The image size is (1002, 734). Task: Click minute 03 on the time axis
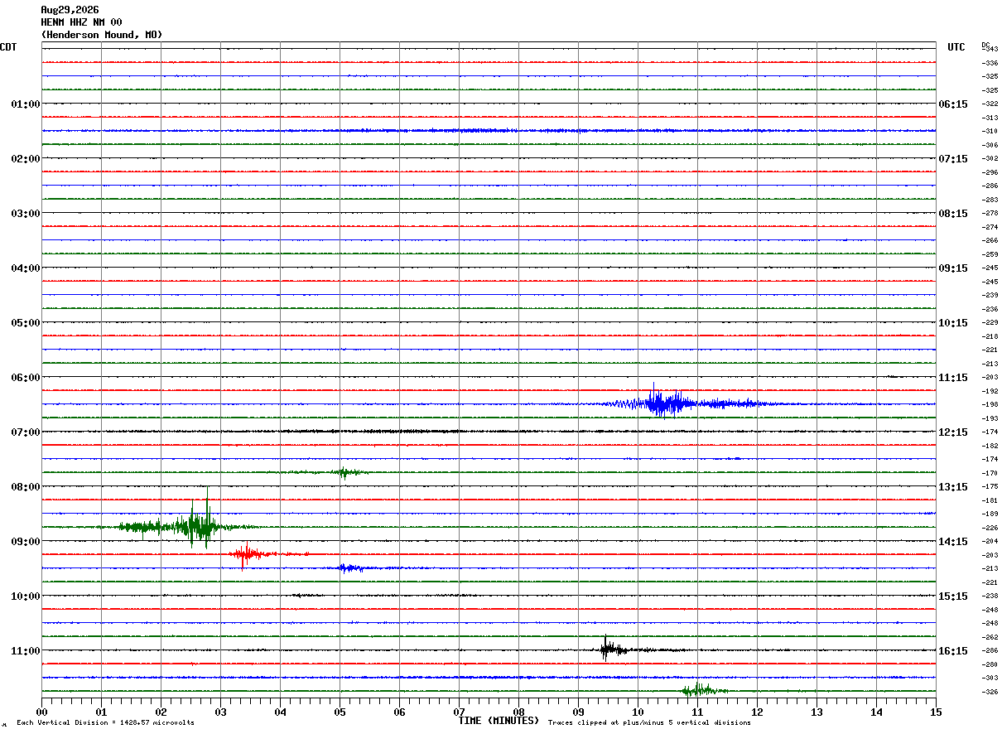point(220,712)
